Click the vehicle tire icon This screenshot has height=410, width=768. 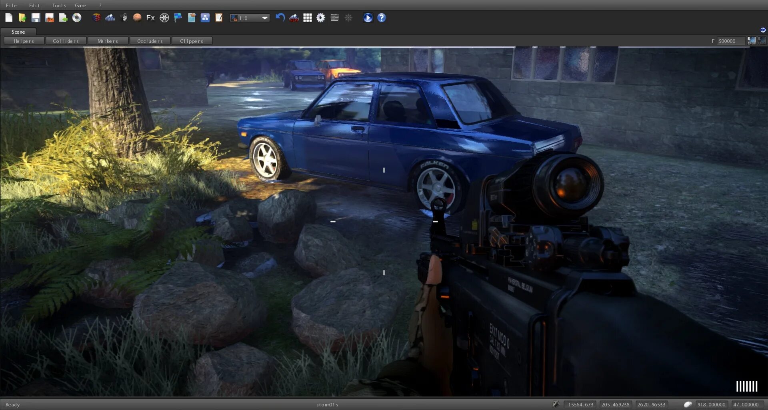point(124,18)
